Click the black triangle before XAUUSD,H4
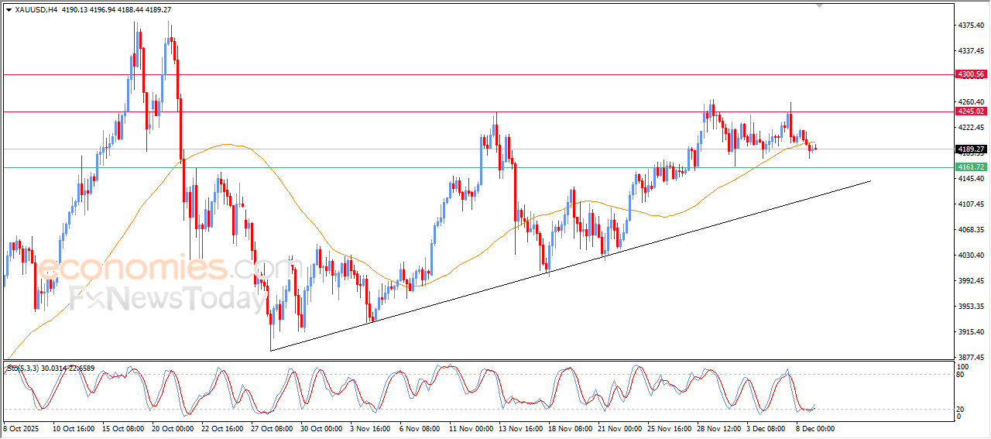The height and width of the screenshot is (439, 991). coord(9,10)
